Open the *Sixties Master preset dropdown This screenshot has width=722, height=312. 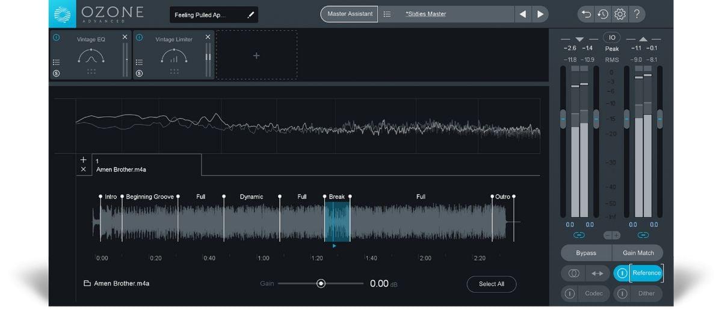[447, 14]
